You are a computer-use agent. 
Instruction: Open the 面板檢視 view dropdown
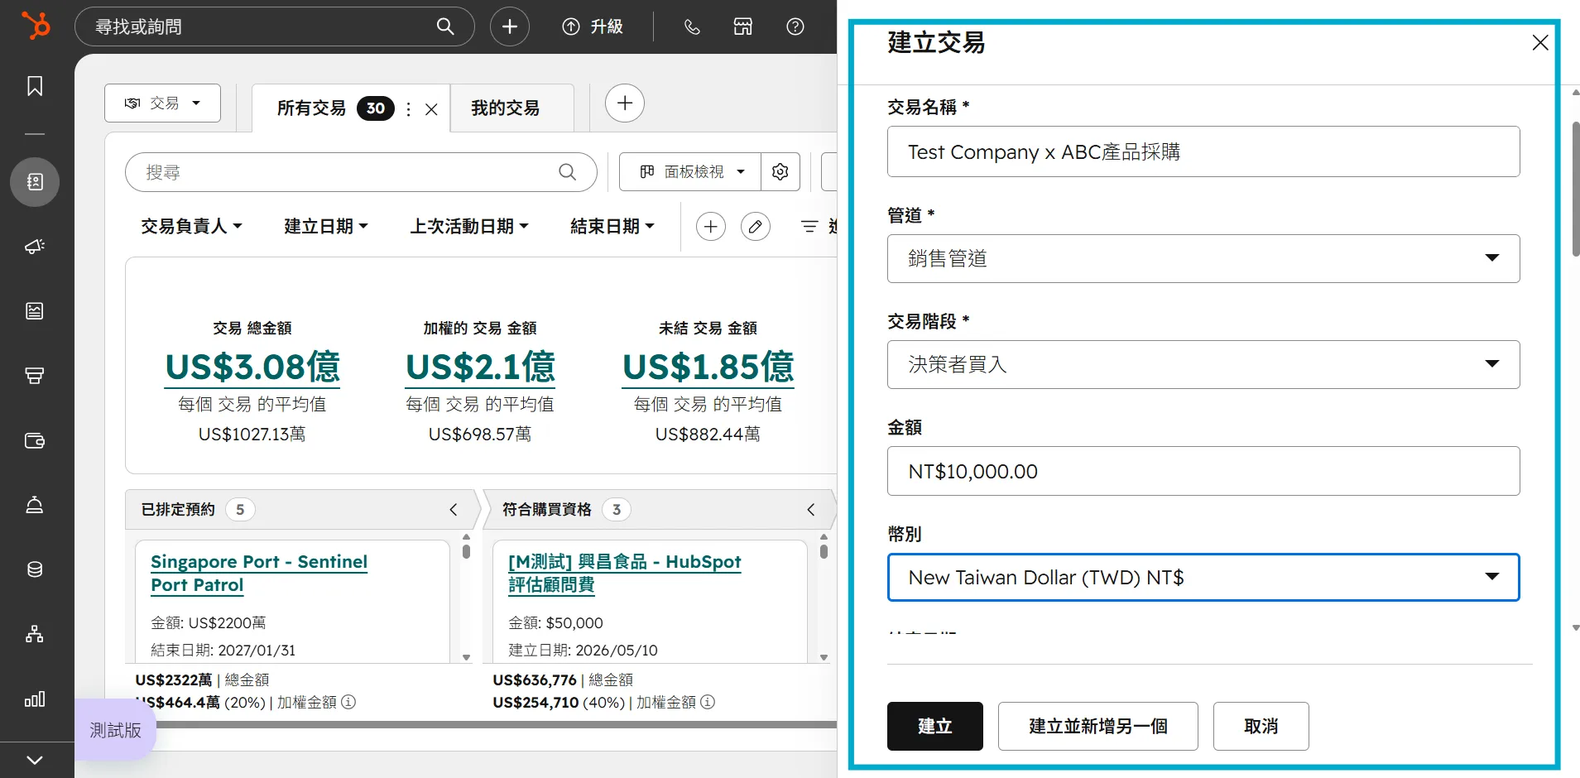691,172
